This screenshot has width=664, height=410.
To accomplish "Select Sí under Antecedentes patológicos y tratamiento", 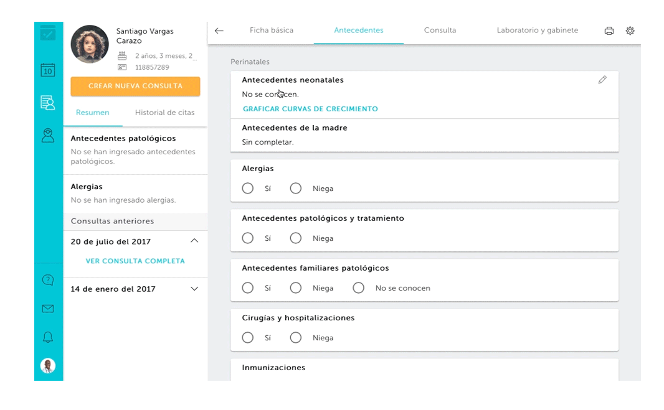I will 248,238.
